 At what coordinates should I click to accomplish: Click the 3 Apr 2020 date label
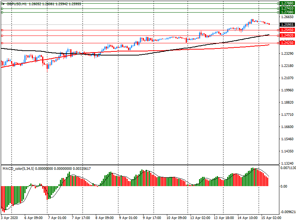point(10,218)
